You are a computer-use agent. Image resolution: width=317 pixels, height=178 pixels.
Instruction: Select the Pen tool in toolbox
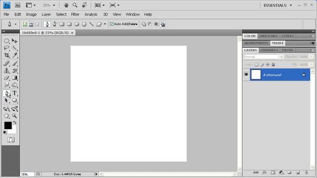coord(6,93)
